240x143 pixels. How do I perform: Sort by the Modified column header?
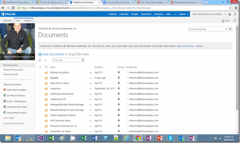click(x=99, y=67)
